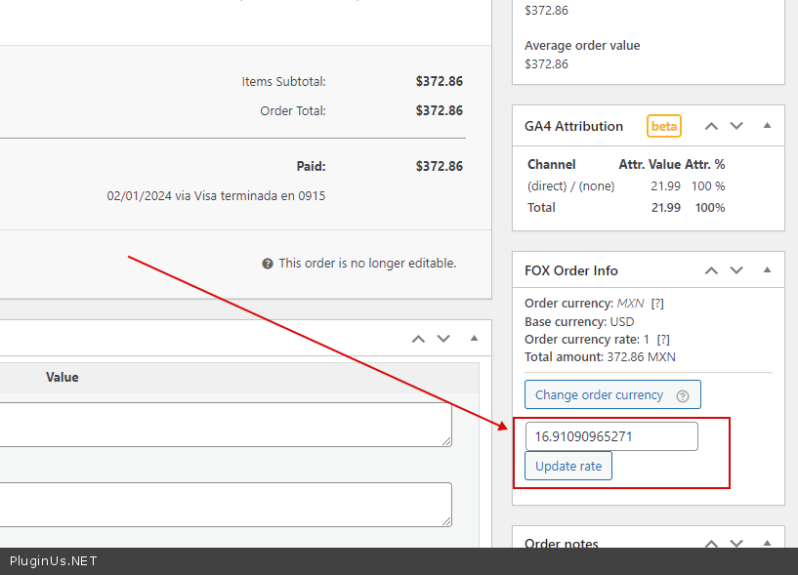Click into the second Value text area

point(225,504)
